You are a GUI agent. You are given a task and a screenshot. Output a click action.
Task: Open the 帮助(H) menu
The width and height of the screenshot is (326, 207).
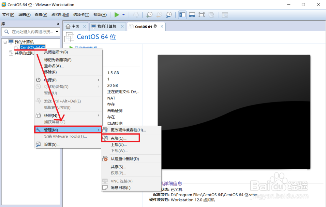click(x=100, y=15)
